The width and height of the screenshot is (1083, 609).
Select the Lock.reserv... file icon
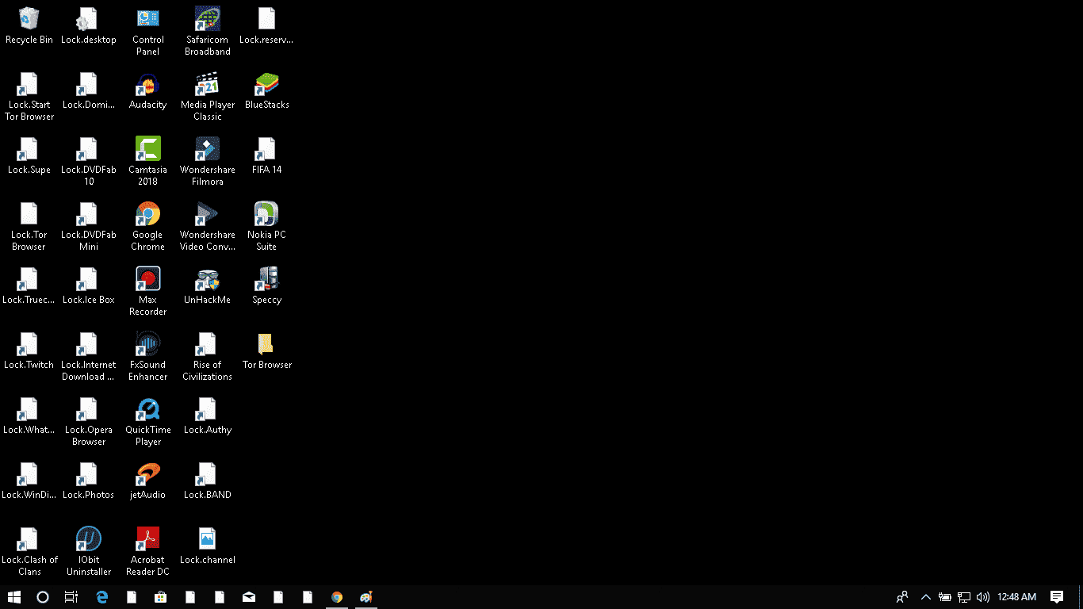266,25
